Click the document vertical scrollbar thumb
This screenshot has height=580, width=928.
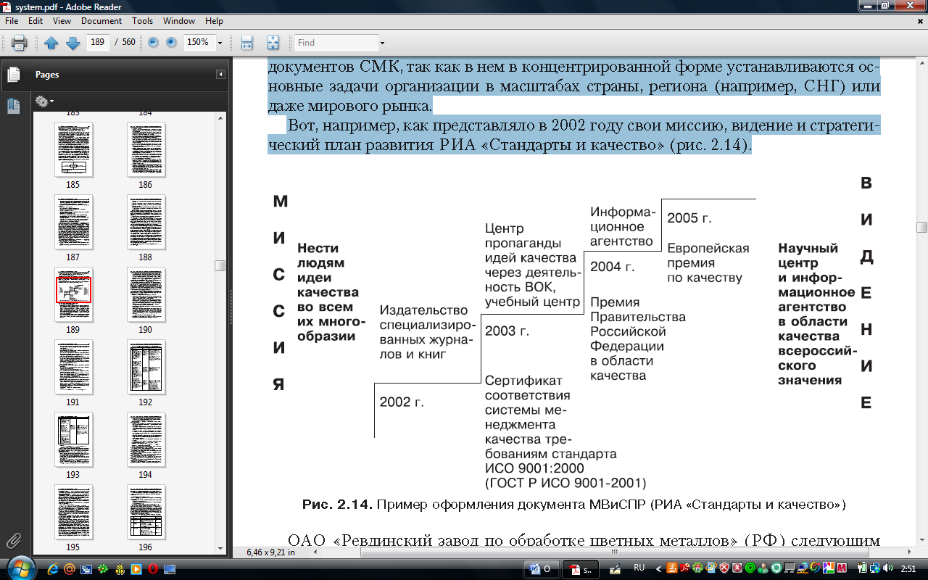coord(921,227)
